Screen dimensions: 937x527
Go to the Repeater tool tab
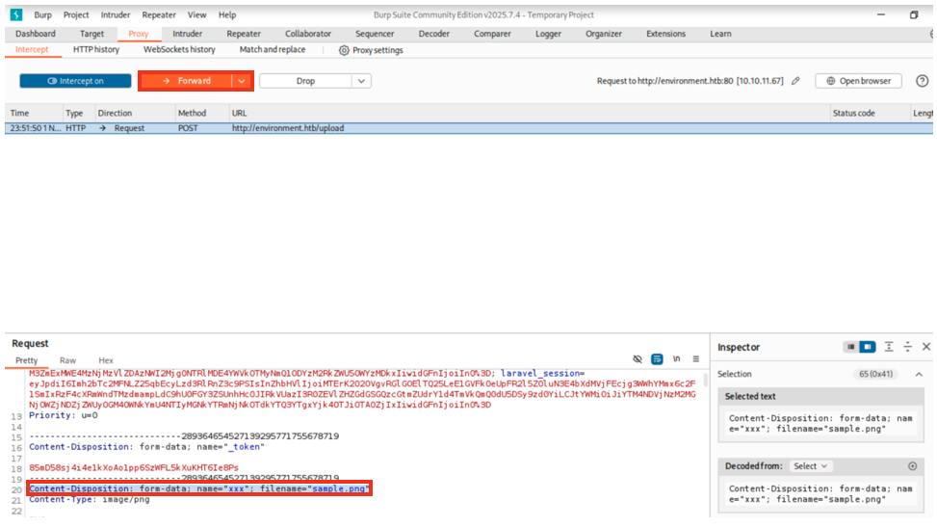pos(244,34)
